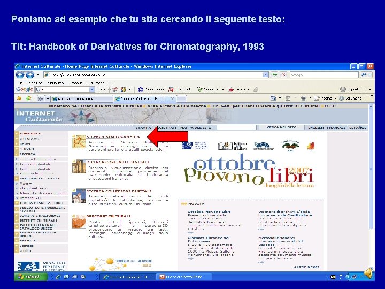Open a new blank tab
Viewport: 385px width, 289px height.
(x=182, y=99)
